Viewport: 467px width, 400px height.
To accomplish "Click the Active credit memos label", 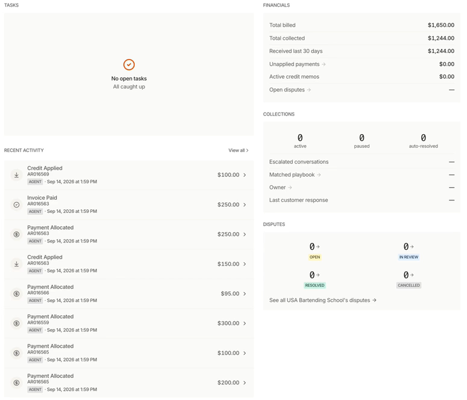I will (x=294, y=77).
